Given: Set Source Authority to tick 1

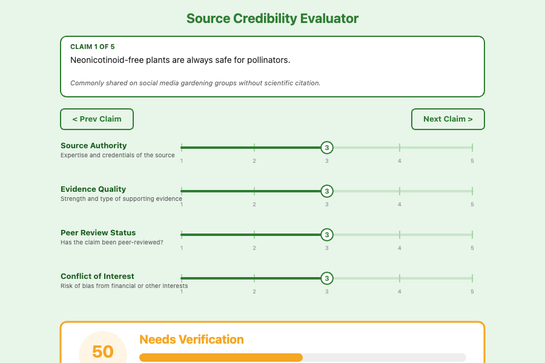Looking at the screenshot, I should [x=182, y=148].
